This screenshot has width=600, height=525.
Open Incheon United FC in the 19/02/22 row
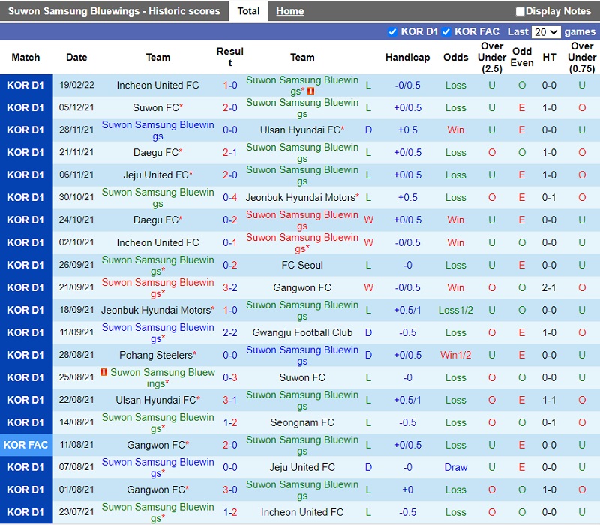(157, 85)
